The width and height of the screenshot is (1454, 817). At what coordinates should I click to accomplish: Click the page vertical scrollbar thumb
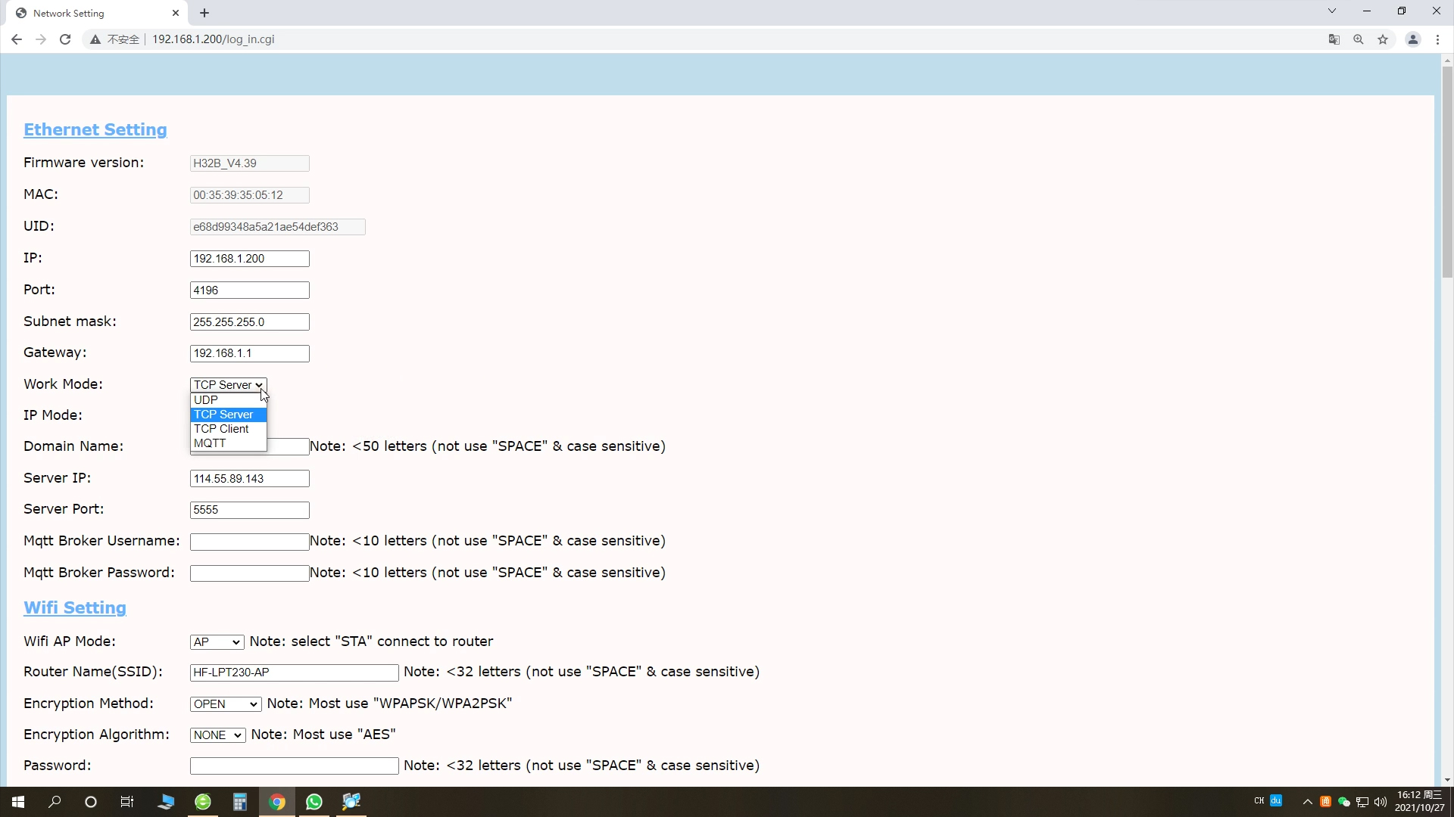pyautogui.click(x=1447, y=172)
